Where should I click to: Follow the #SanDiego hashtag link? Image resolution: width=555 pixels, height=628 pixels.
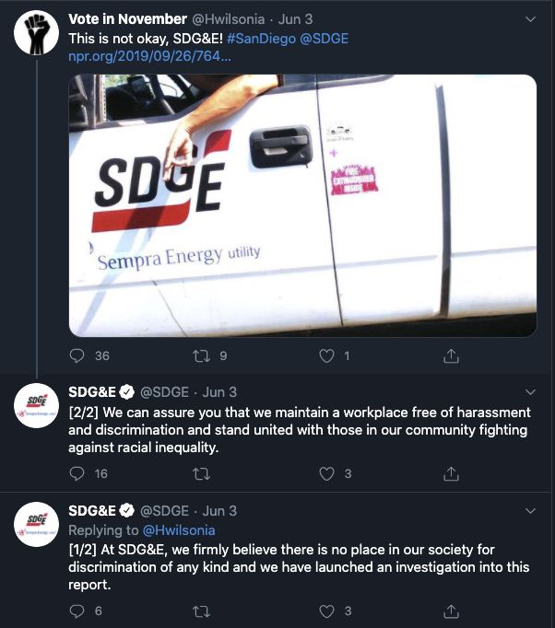pyautogui.click(x=261, y=39)
